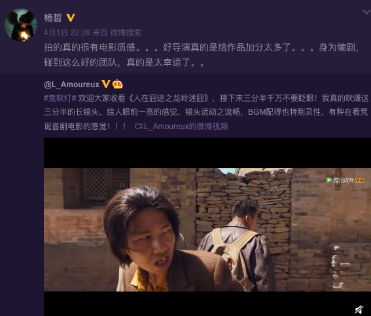Image resolution: width=371 pixels, height=316 pixels.
Task: Click the black letterbox bar above the video
Action: (x=207, y=153)
